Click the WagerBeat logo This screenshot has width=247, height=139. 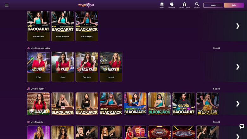[x=86, y=5]
